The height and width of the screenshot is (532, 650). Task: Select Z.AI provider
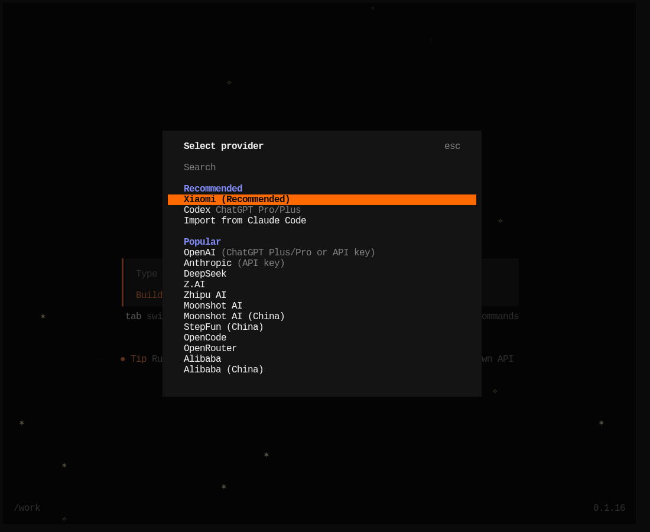[x=321, y=284]
